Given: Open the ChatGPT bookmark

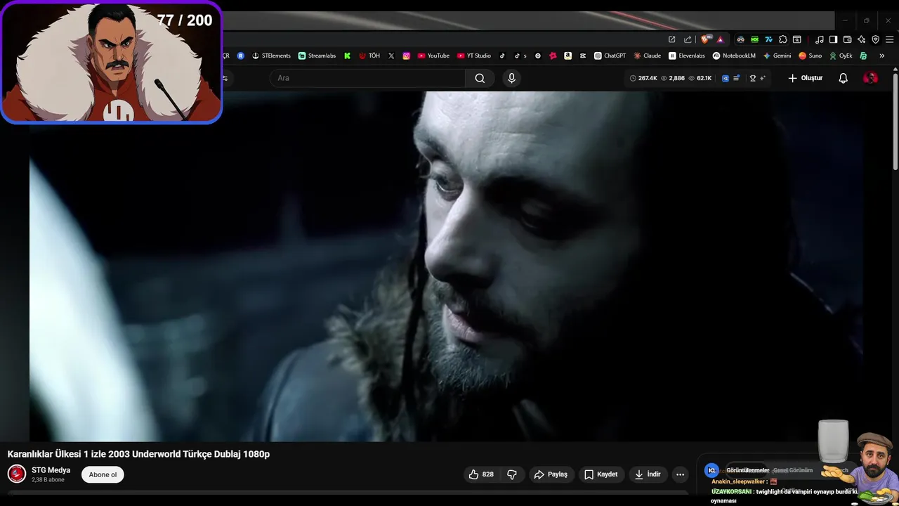Looking at the screenshot, I should (610, 56).
